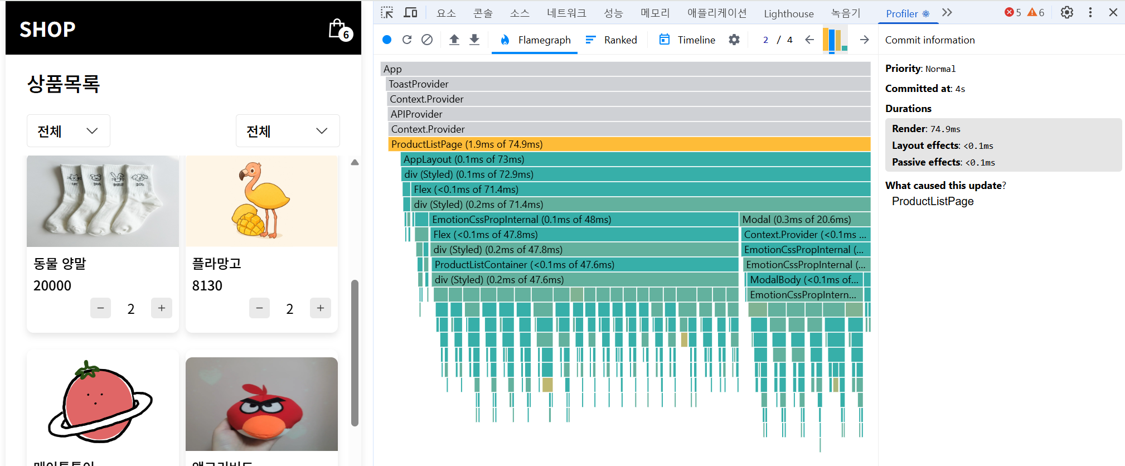The width and height of the screenshot is (1125, 466).
Task: Load profile with upload arrow icon
Action: coord(454,40)
